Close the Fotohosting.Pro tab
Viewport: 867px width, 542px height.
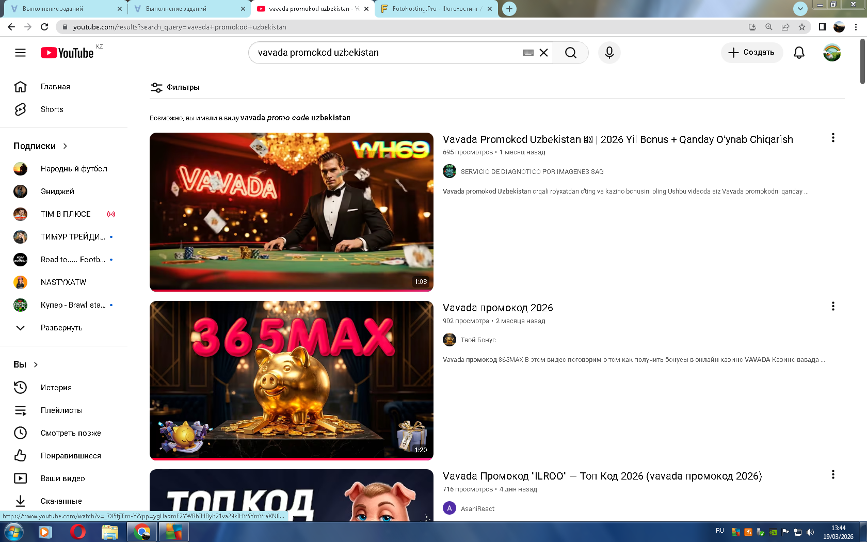coord(490,9)
